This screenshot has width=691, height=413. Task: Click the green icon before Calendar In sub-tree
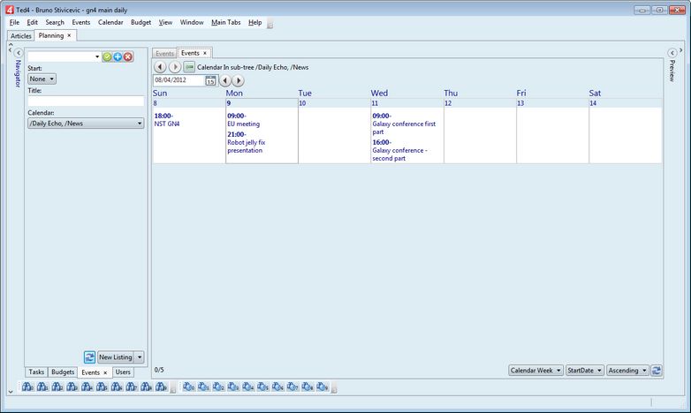[189, 67]
